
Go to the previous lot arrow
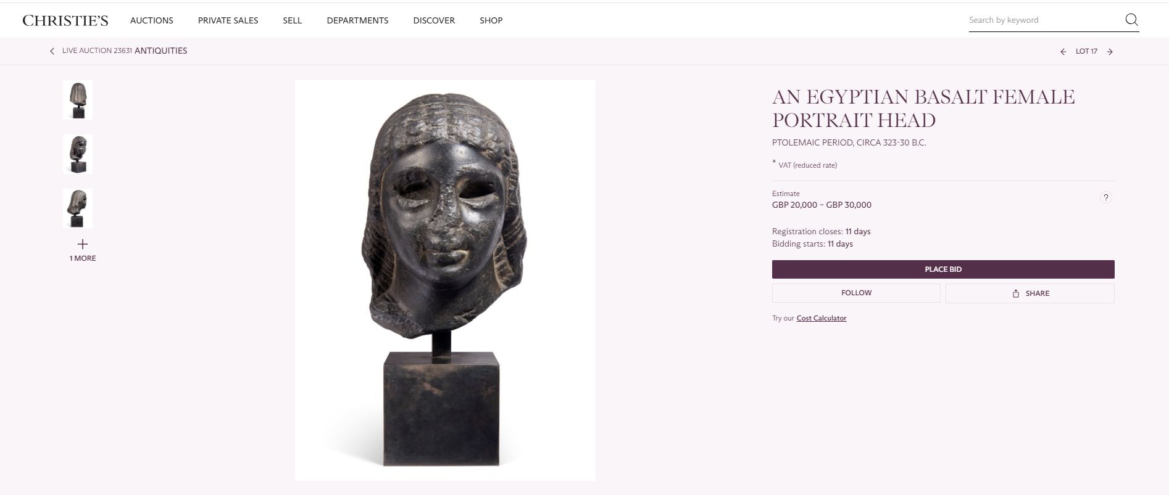(x=1063, y=52)
